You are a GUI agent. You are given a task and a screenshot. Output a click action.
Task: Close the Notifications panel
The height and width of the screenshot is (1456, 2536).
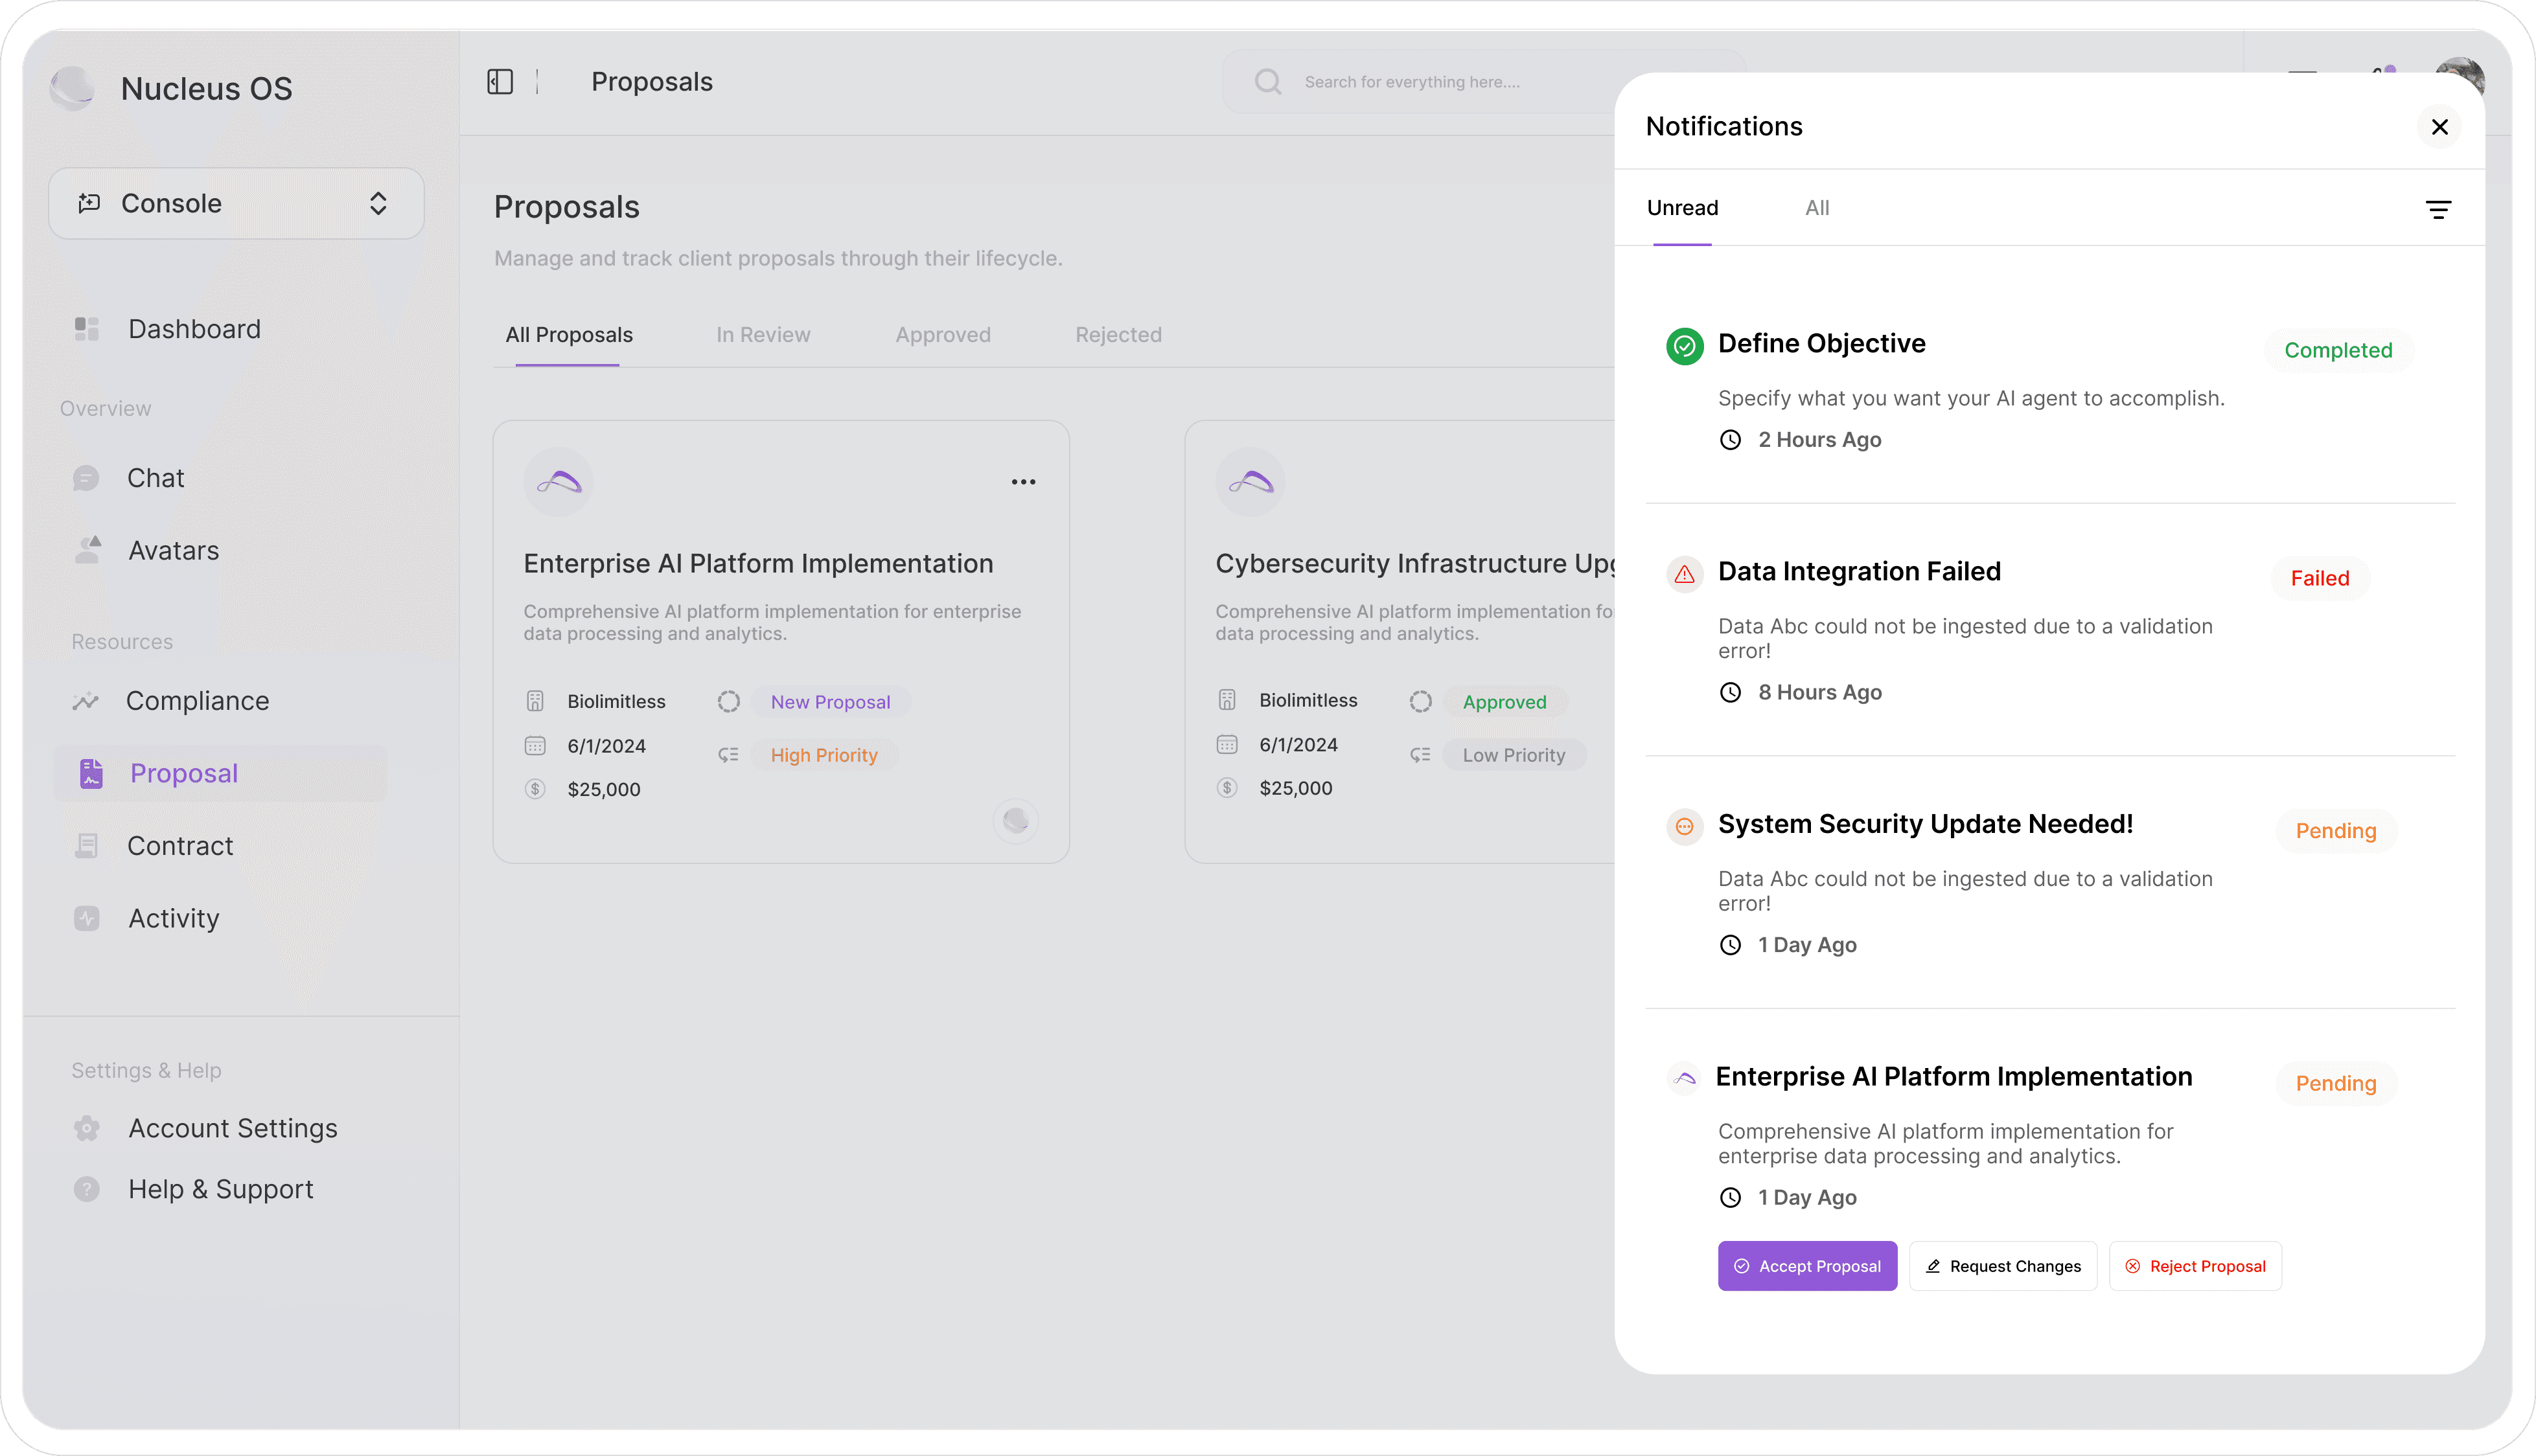[2439, 127]
